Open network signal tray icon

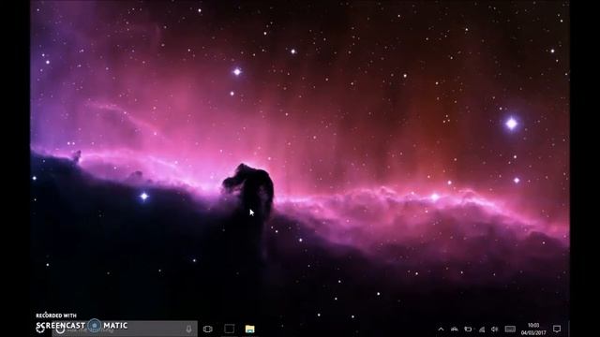coord(482,329)
